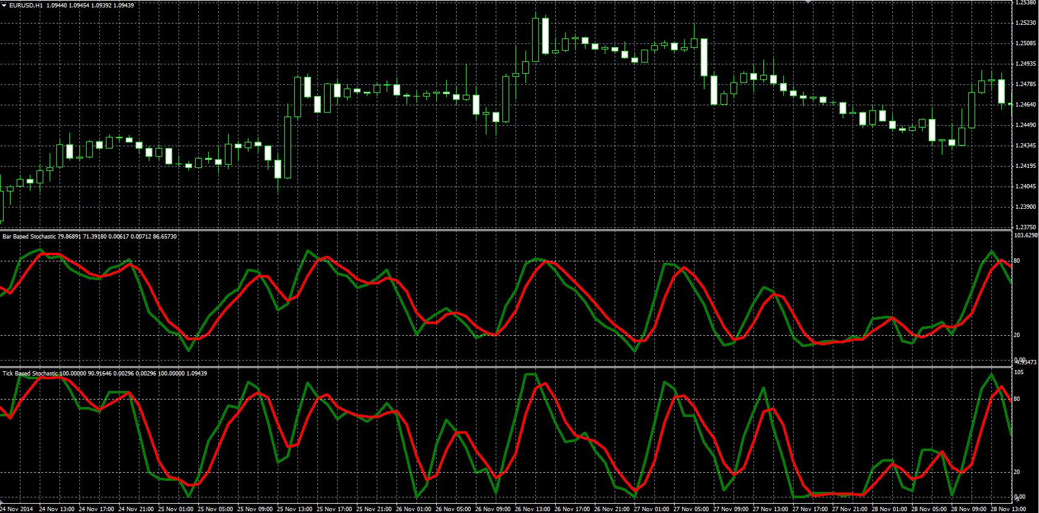The width and height of the screenshot is (1039, 513).
Task: Click price label 1.24640 on the scale
Action: pyautogui.click(x=1025, y=105)
